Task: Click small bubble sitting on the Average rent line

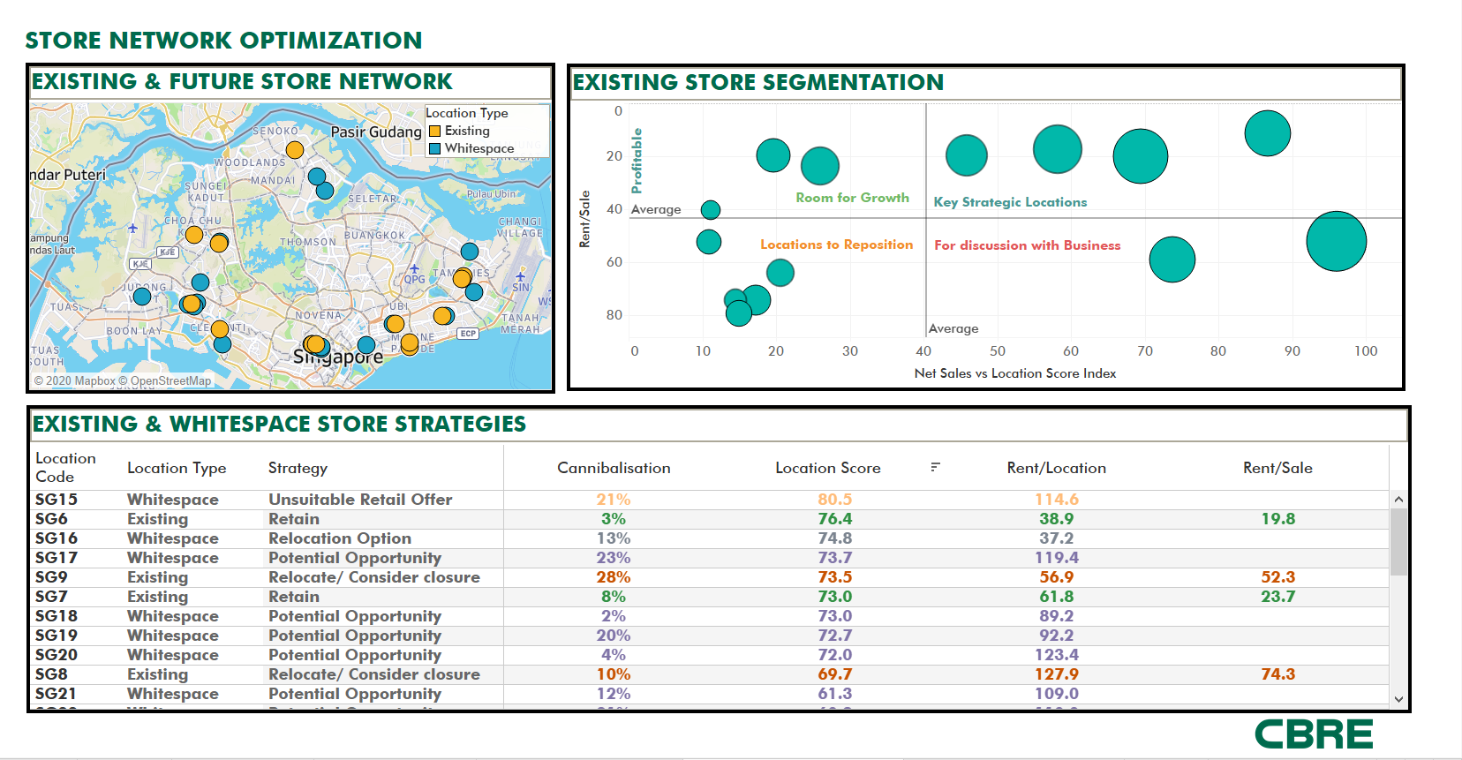Action: (x=711, y=210)
